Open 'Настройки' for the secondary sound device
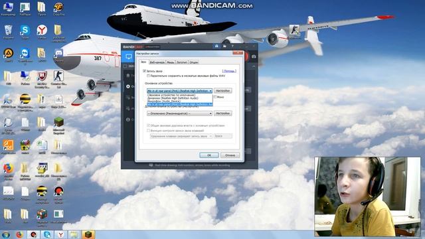Image resolution: width=425 pixels, height=239 pixels. pyautogui.click(x=223, y=114)
